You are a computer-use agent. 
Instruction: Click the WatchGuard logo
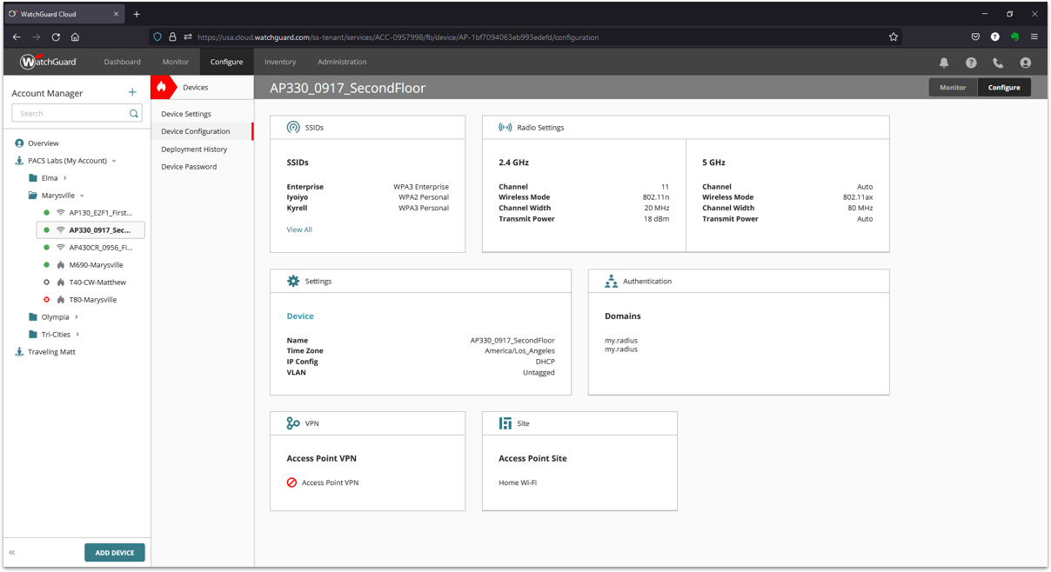click(49, 62)
